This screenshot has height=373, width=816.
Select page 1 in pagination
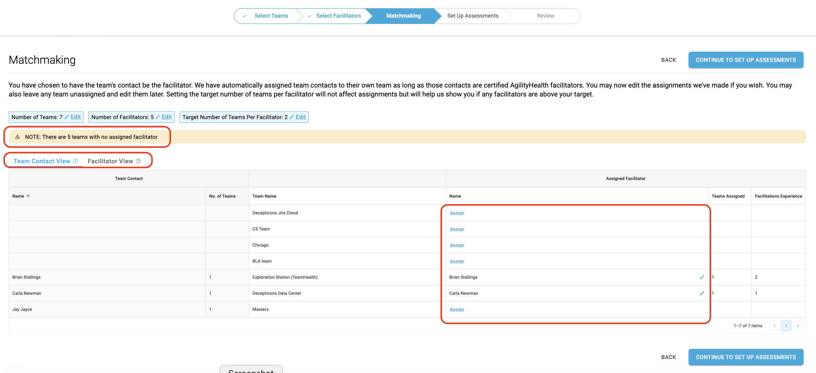pyautogui.click(x=786, y=325)
